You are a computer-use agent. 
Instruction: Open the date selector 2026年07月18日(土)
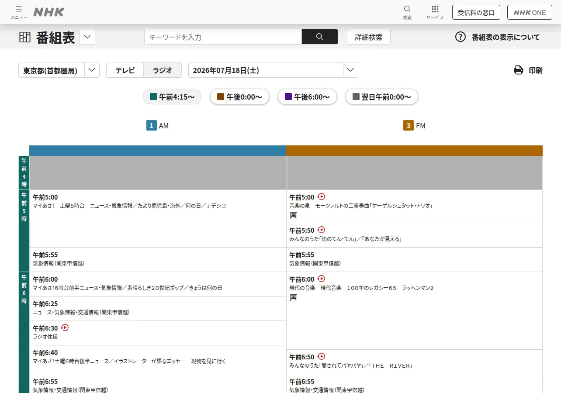click(273, 70)
